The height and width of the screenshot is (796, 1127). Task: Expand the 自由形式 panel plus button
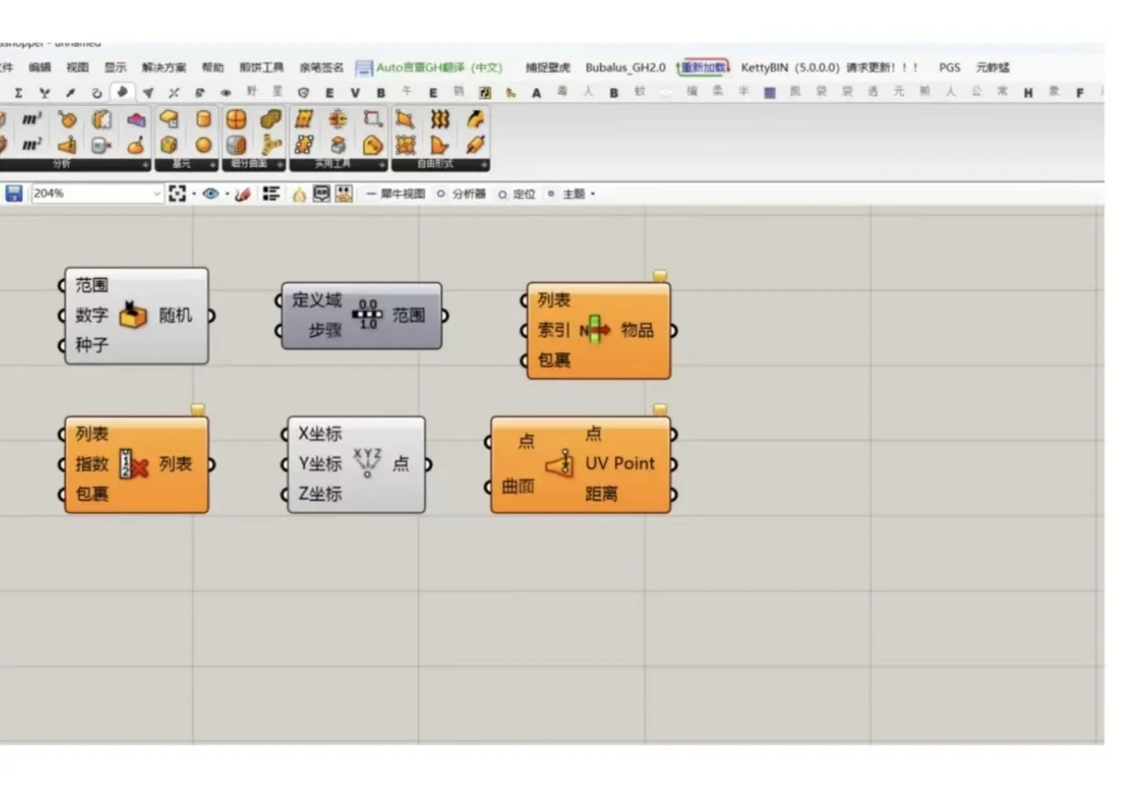pyautogui.click(x=484, y=165)
